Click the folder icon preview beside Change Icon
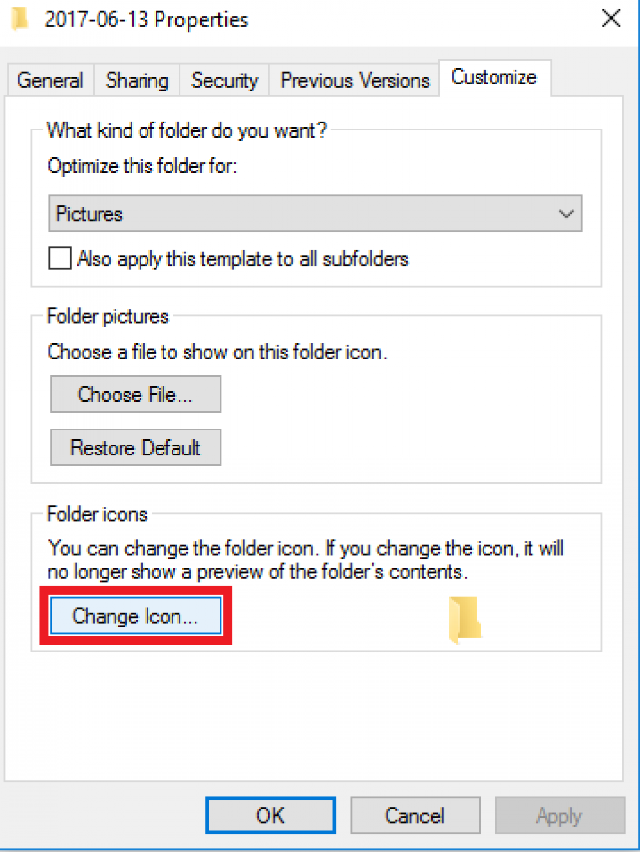Image resolution: width=640 pixels, height=852 pixels. (465, 619)
